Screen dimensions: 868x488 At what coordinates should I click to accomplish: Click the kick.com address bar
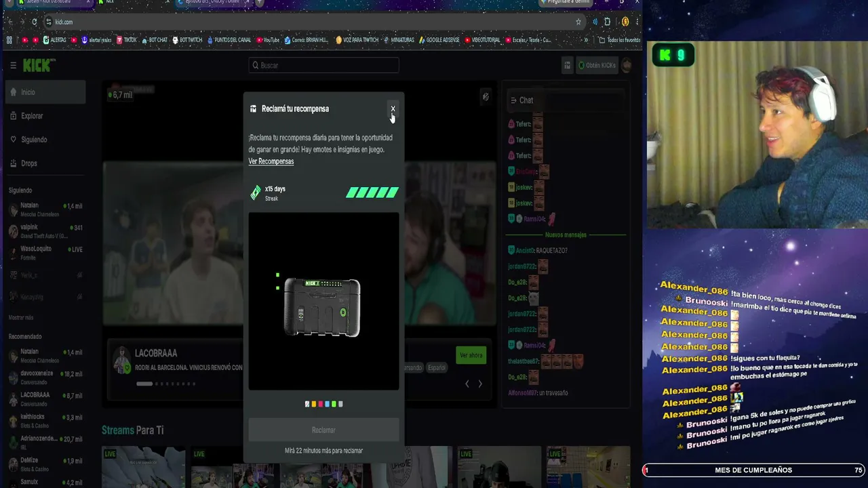pyautogui.click(x=312, y=22)
